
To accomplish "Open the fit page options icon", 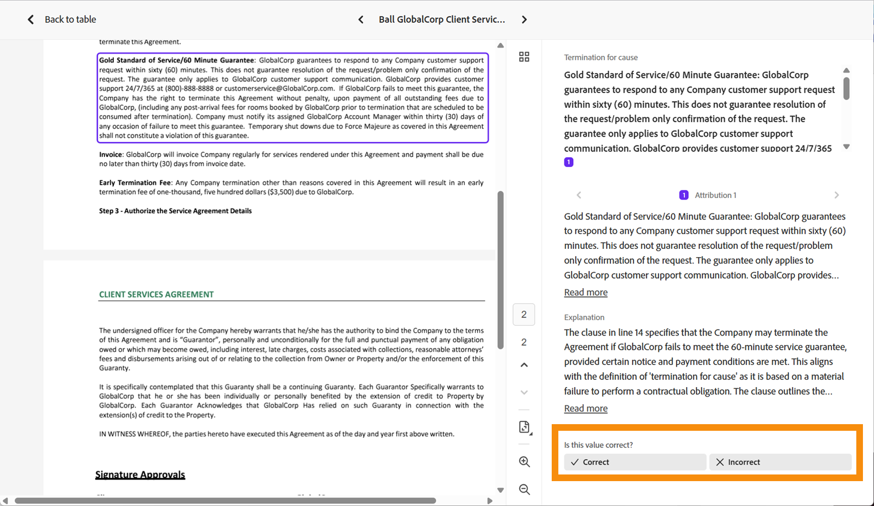I will (x=525, y=427).
